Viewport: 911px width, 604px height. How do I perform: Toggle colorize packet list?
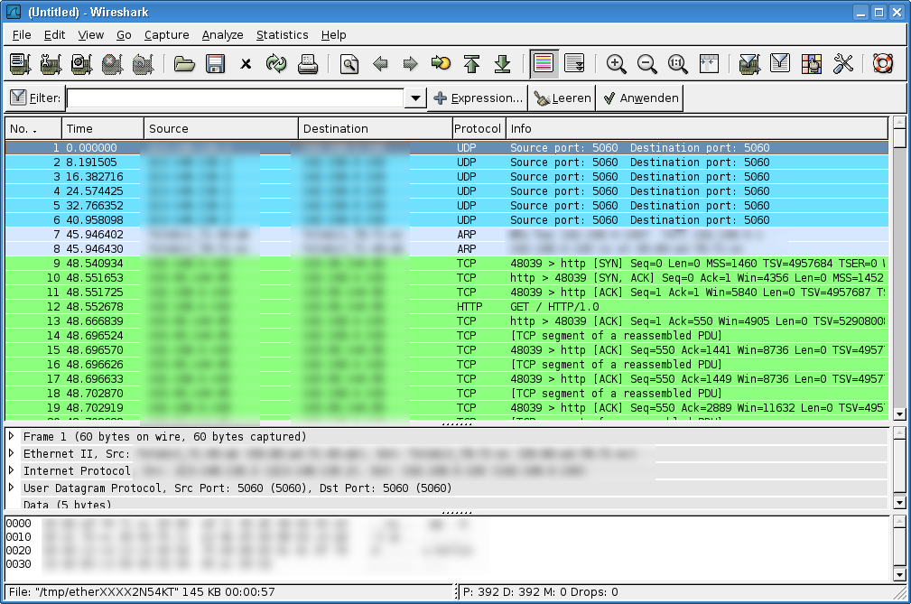tap(544, 64)
